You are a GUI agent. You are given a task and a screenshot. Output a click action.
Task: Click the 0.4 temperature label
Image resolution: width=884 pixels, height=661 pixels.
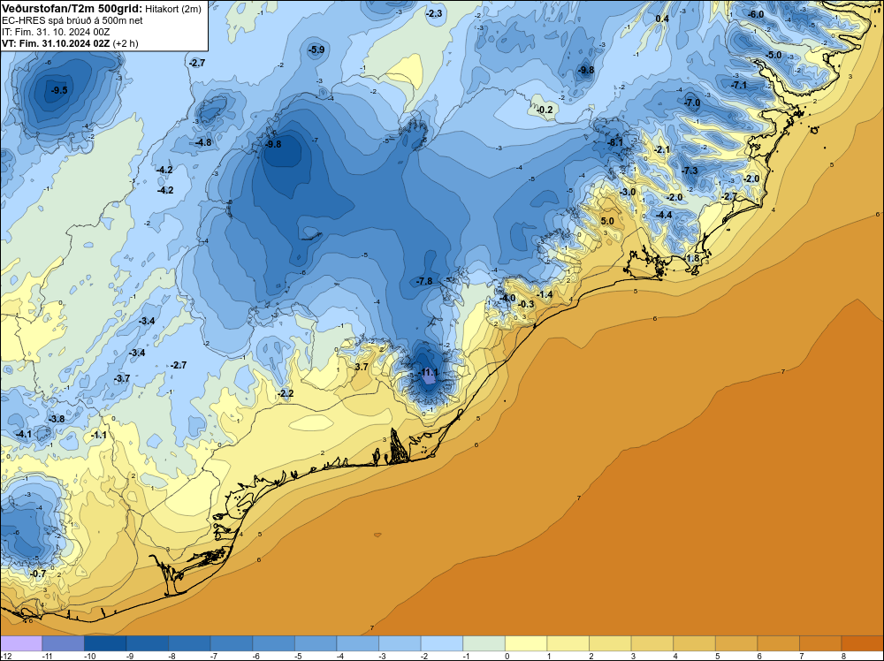(662, 19)
